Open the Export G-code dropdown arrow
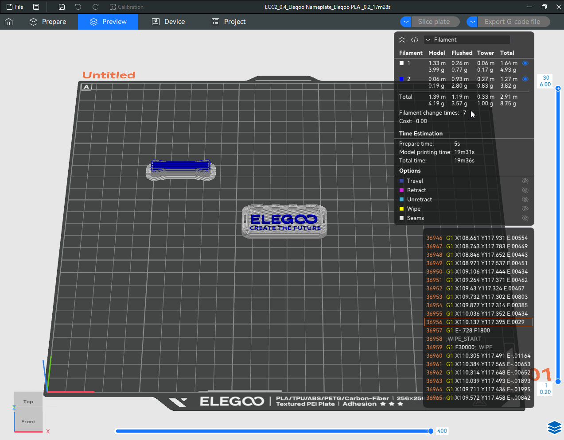The width and height of the screenshot is (564, 440). [472, 22]
